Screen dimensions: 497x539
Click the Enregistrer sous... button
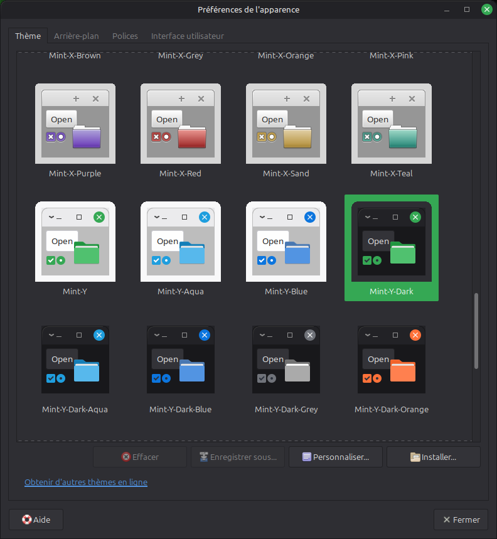click(x=238, y=457)
